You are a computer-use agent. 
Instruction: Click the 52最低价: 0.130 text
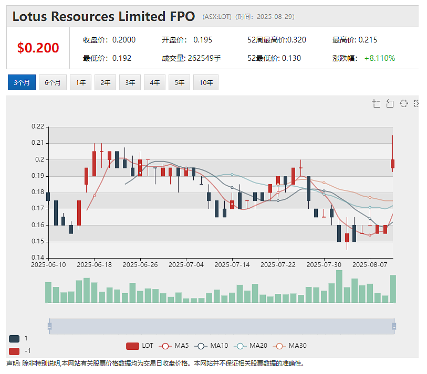(274, 58)
